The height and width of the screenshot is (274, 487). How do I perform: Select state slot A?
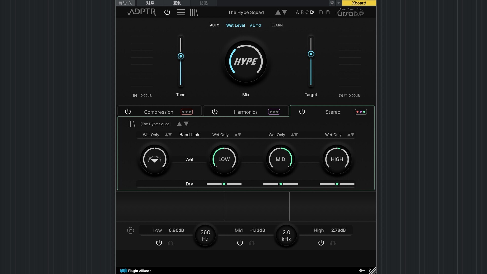[x=297, y=12]
